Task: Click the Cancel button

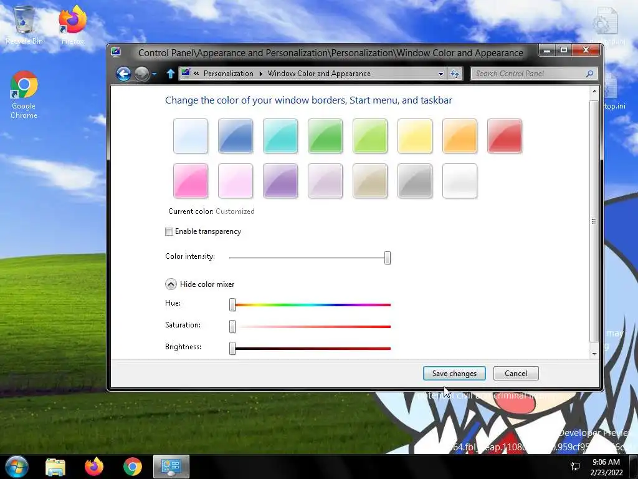Action: coord(516,374)
